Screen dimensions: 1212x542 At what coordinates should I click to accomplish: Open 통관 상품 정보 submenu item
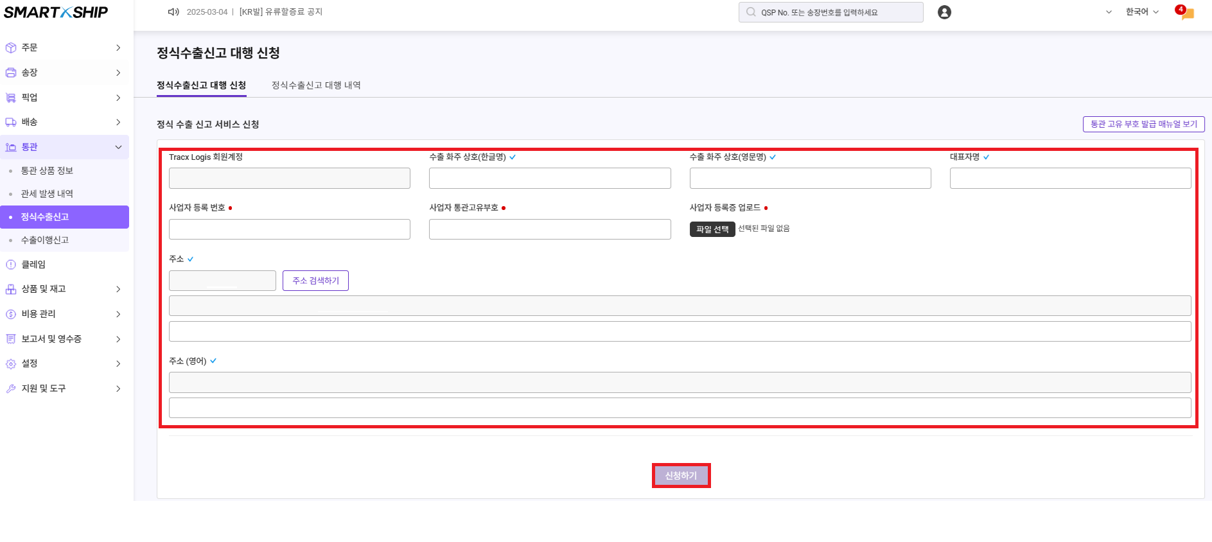pyautogui.click(x=47, y=171)
